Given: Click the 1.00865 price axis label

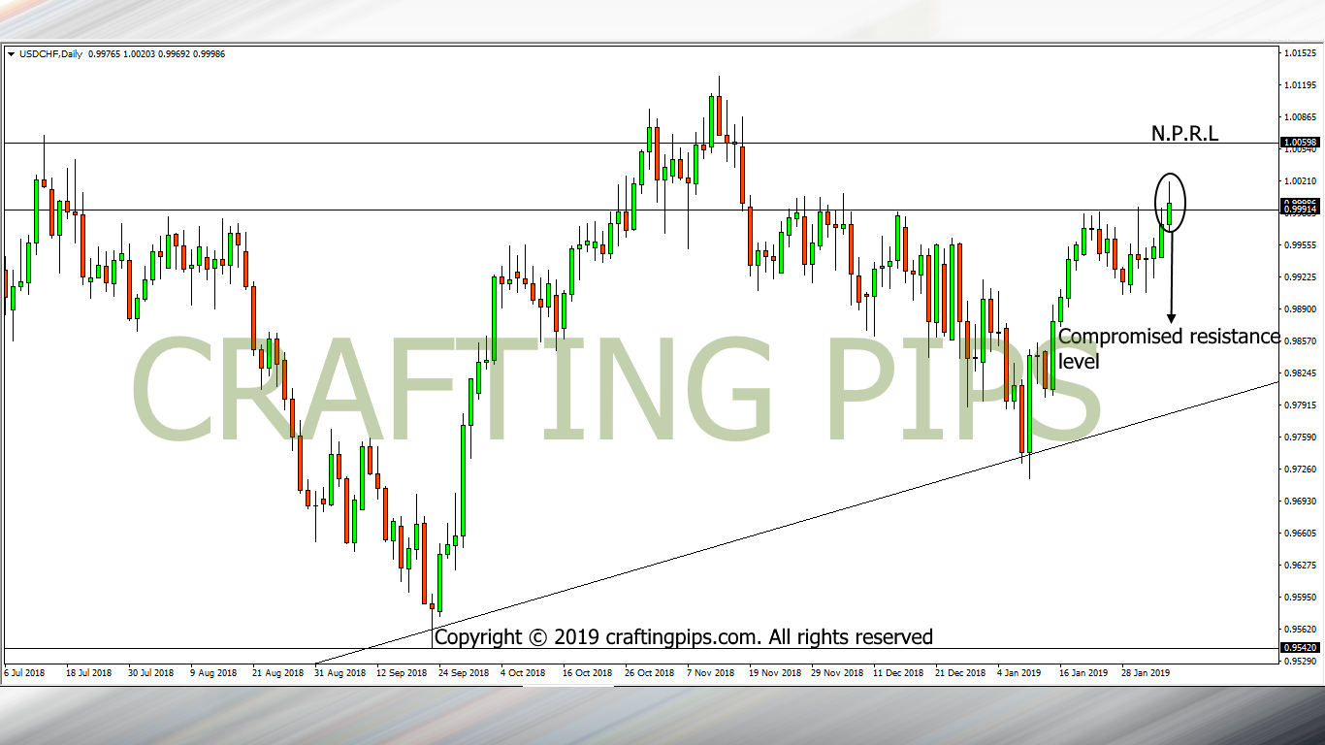Looking at the screenshot, I should 1299,117.
